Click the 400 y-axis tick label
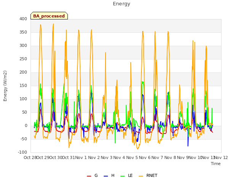This screenshot has height=183, width=244. pos(23,19)
